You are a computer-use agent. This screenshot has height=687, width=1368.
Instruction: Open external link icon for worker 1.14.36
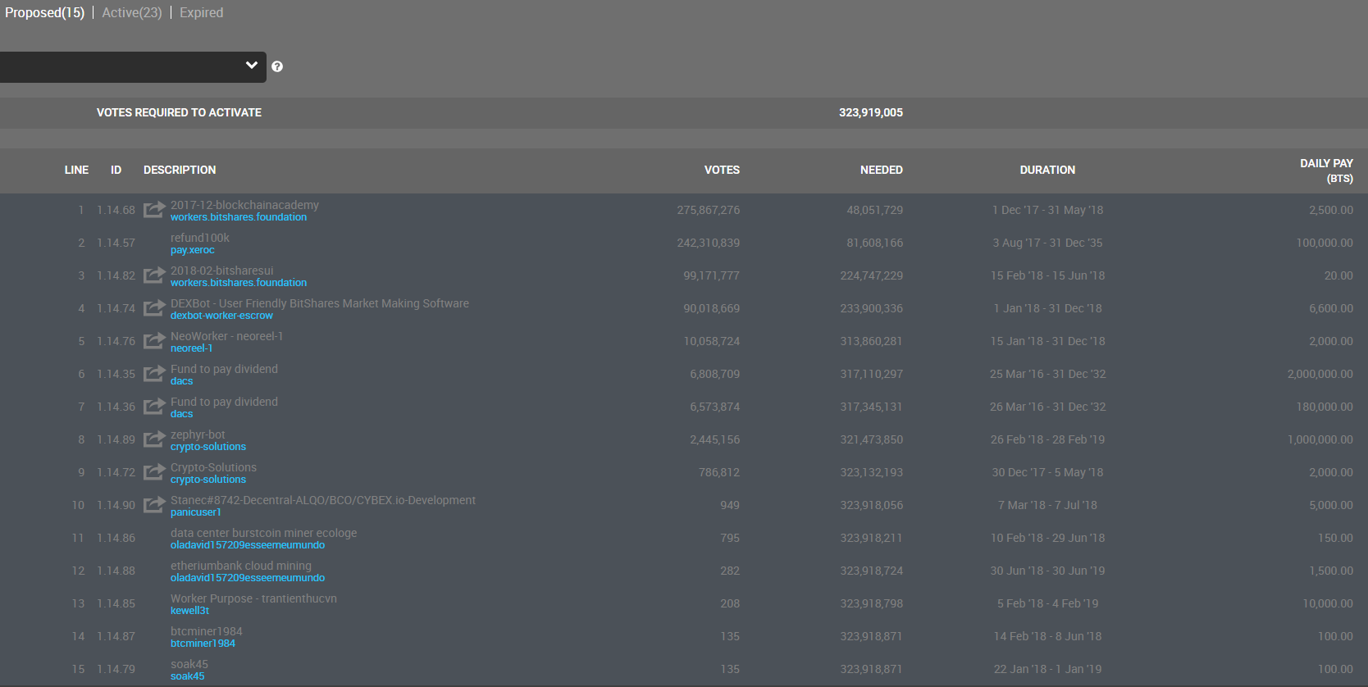[154, 407]
